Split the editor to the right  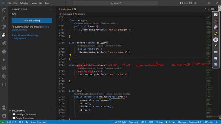(213, 9)
